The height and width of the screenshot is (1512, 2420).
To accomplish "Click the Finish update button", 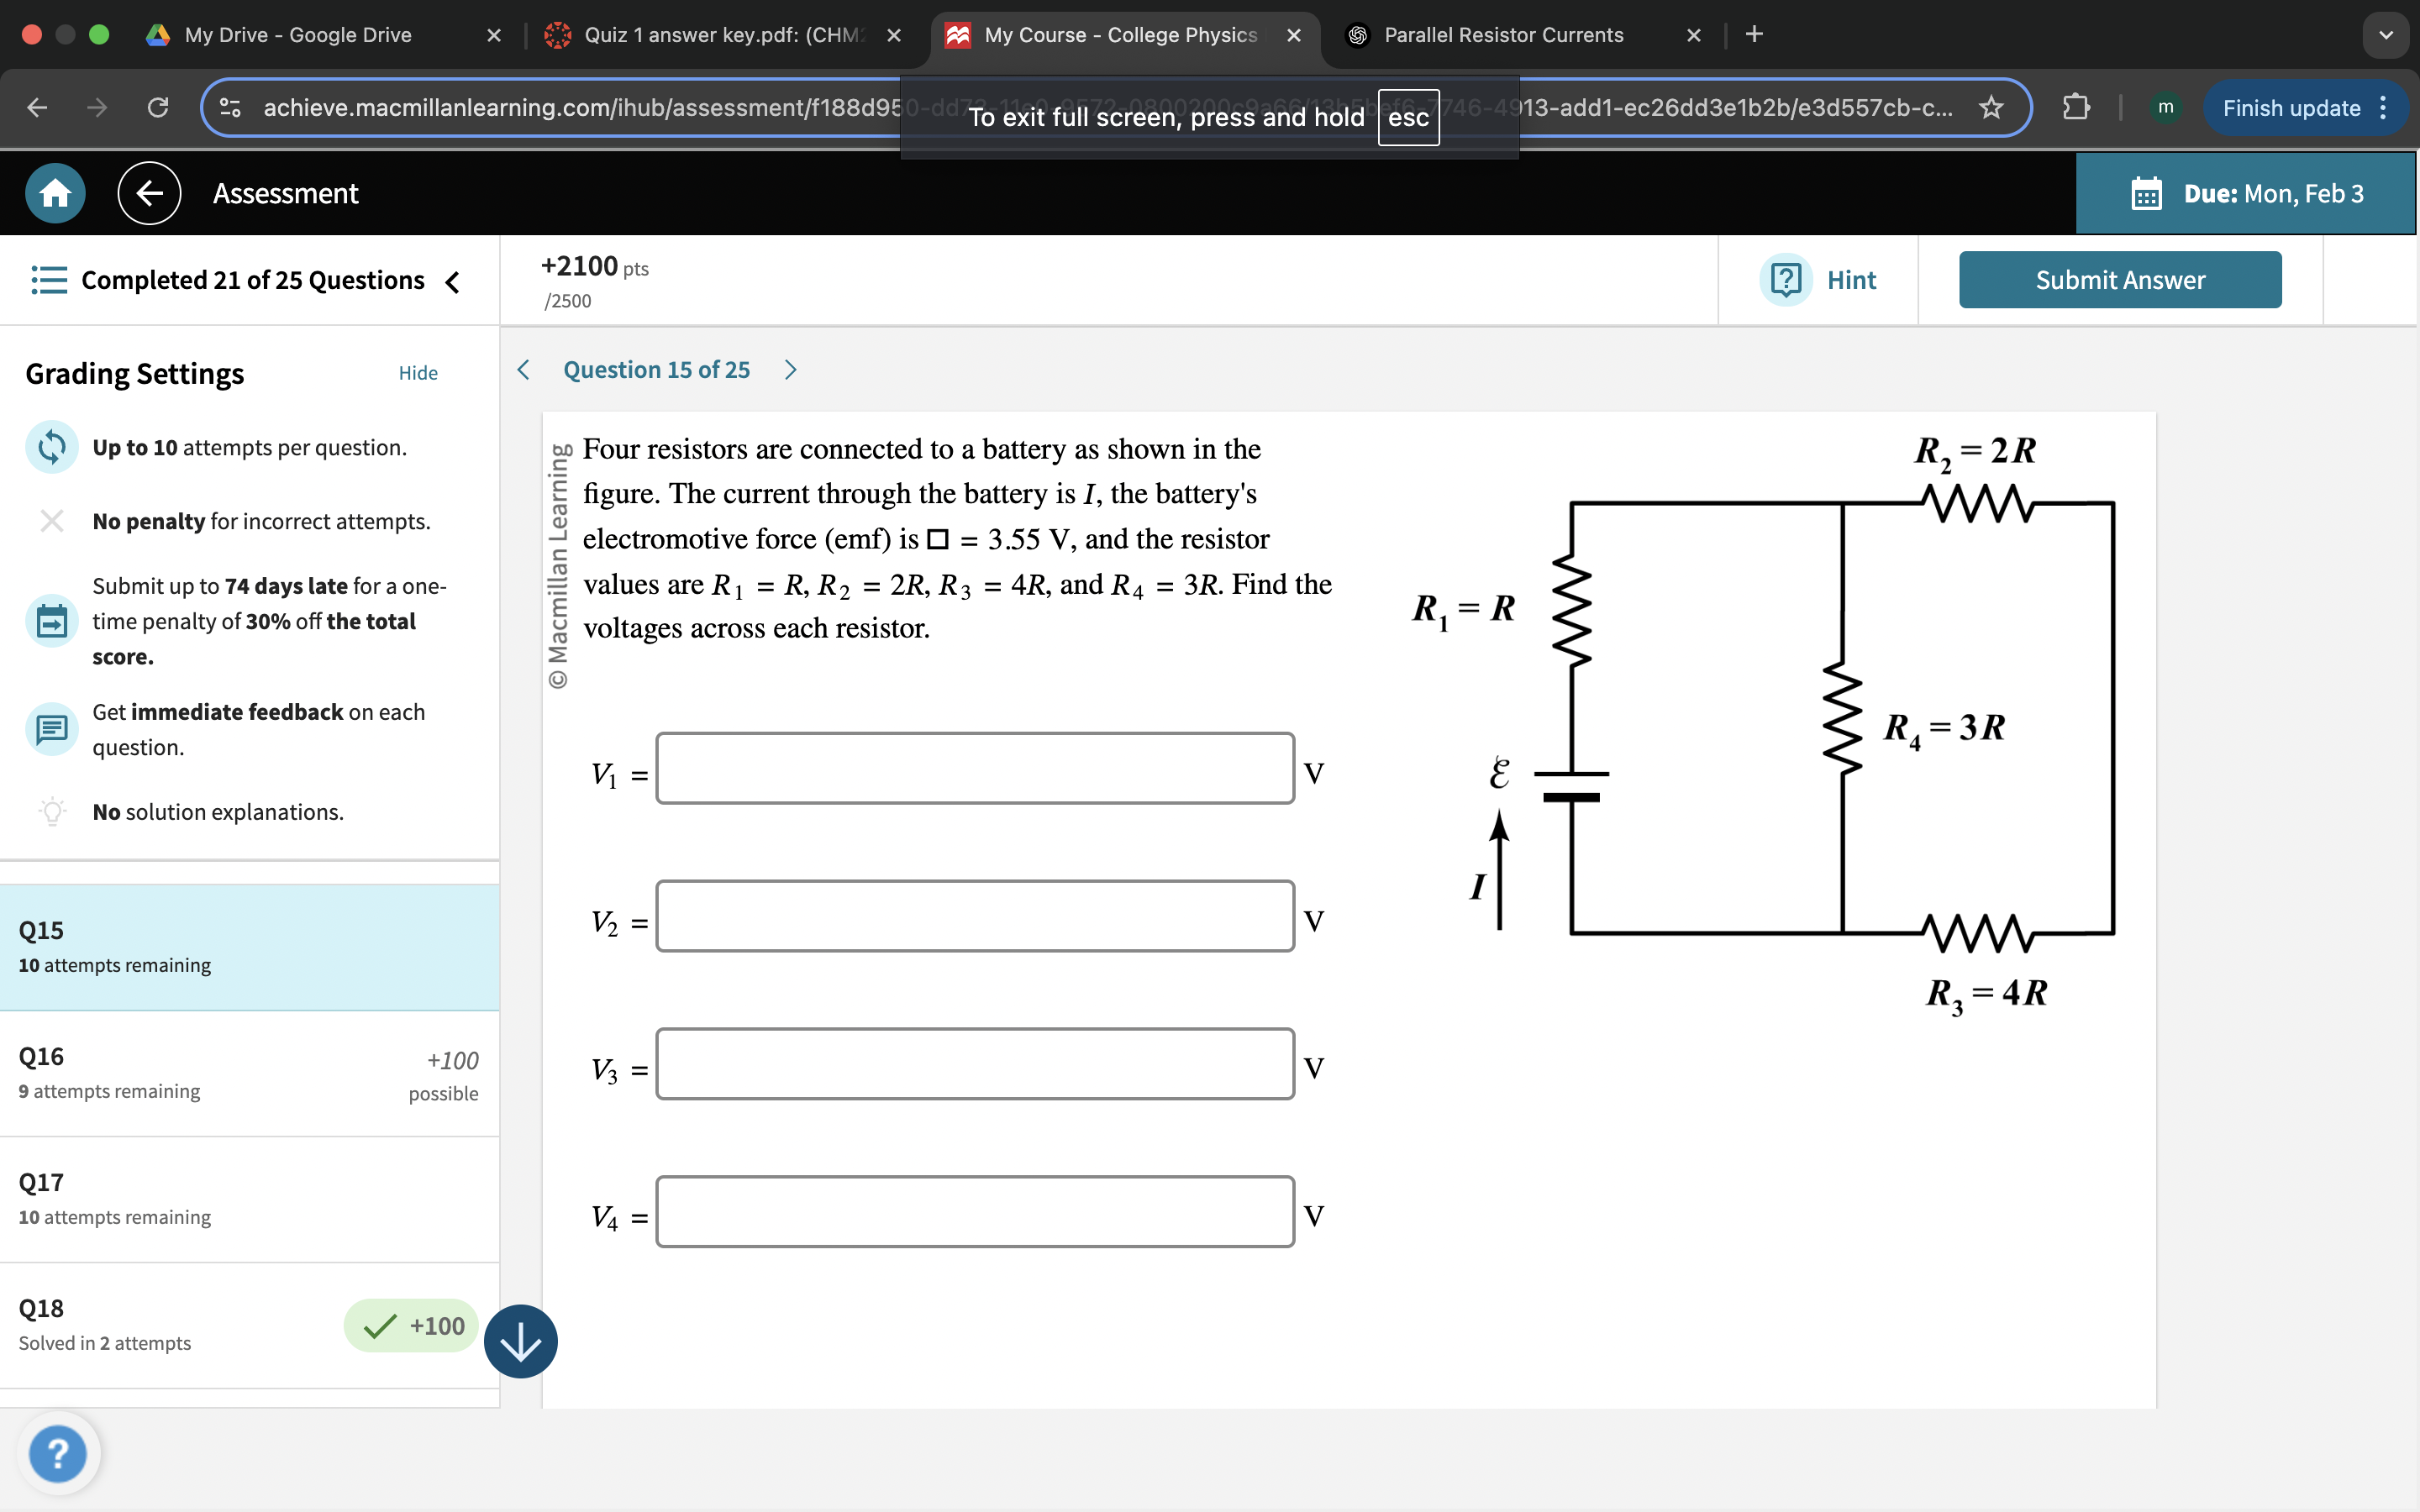I will coord(2290,108).
